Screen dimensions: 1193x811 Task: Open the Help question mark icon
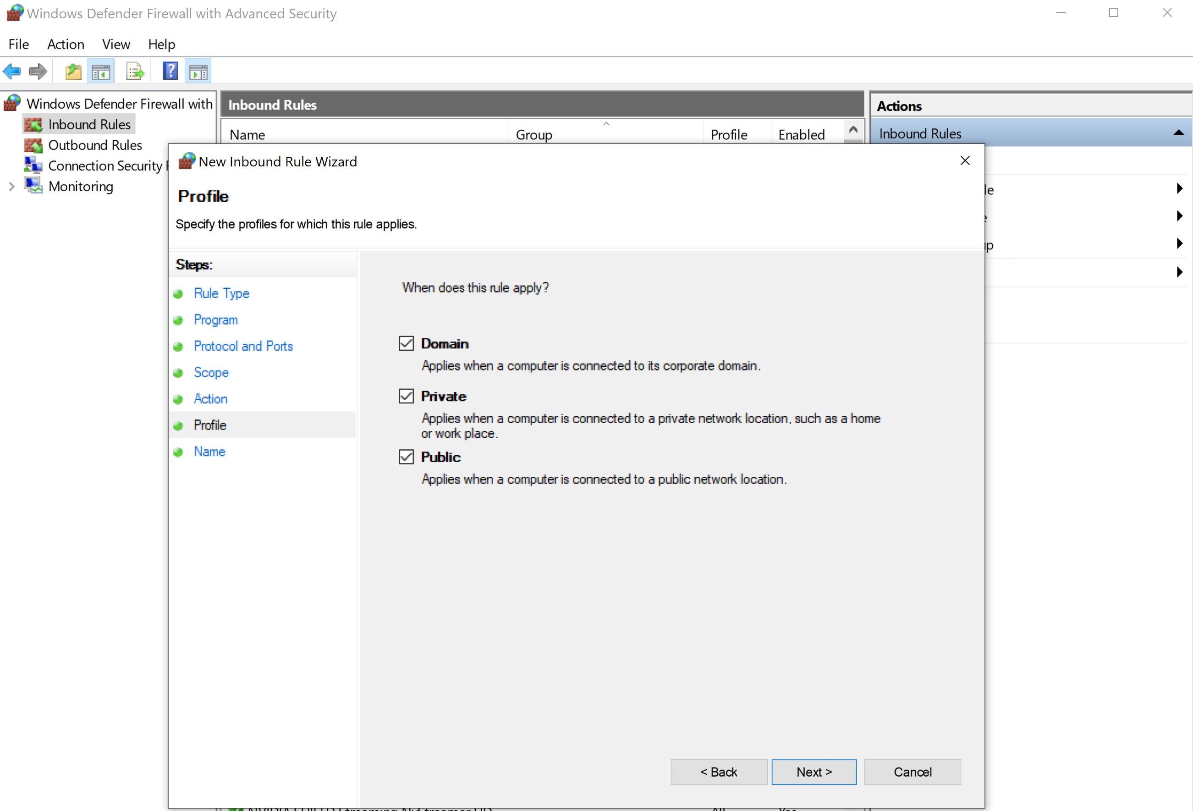170,71
